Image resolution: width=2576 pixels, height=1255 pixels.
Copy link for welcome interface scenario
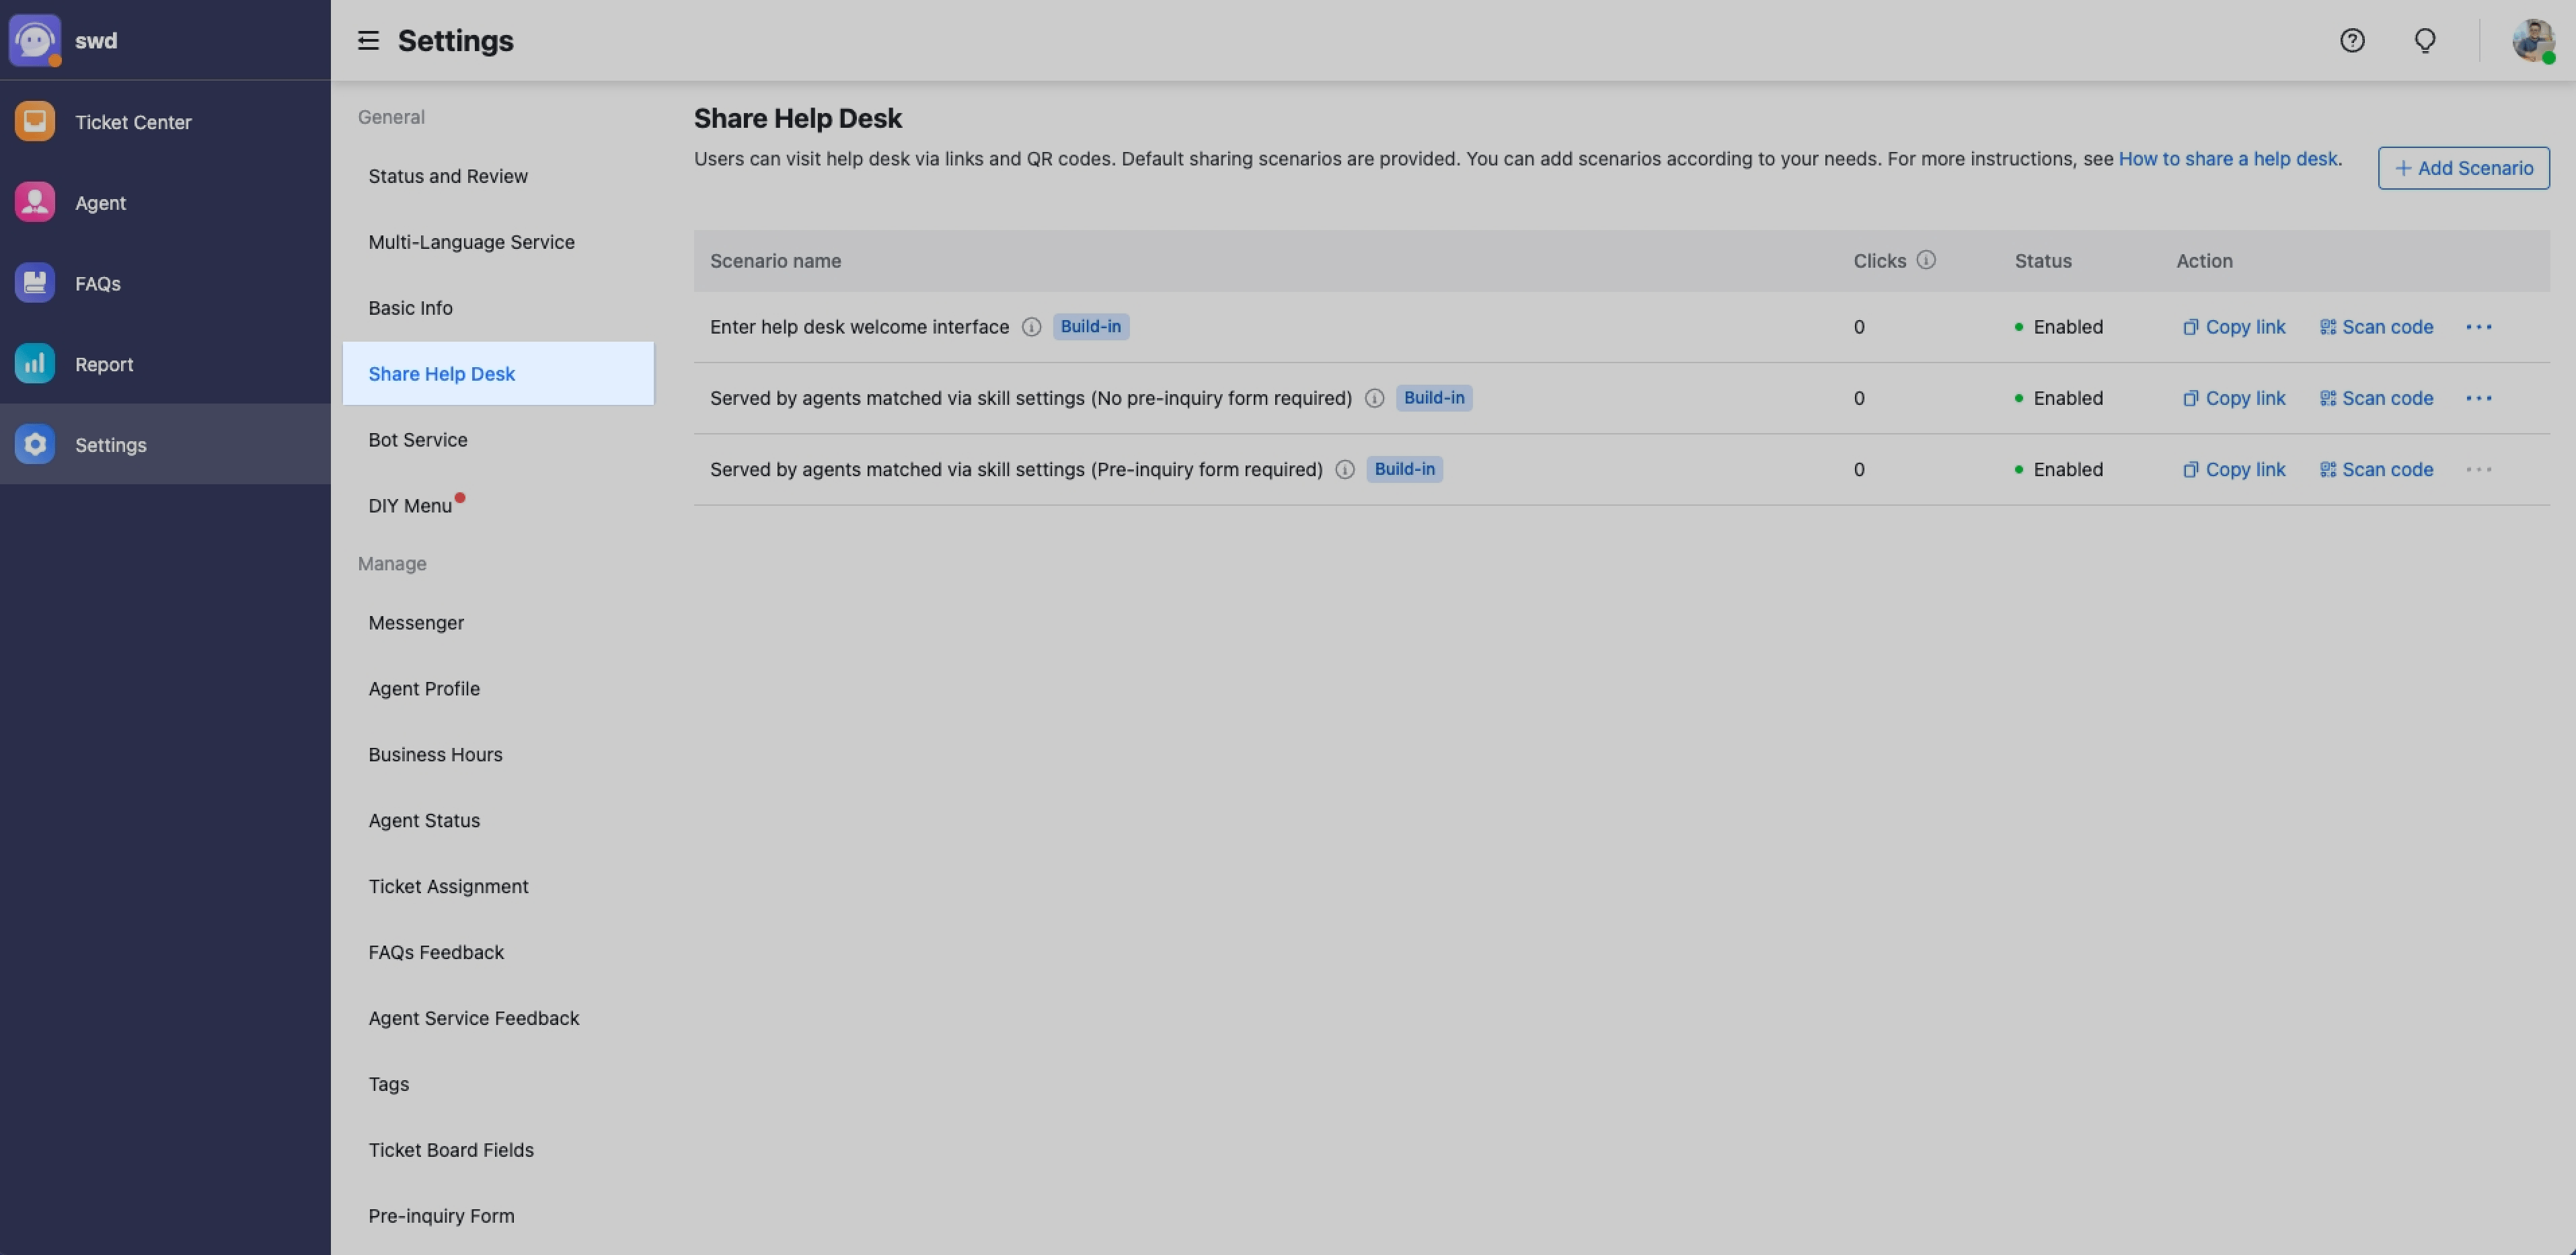click(2234, 327)
